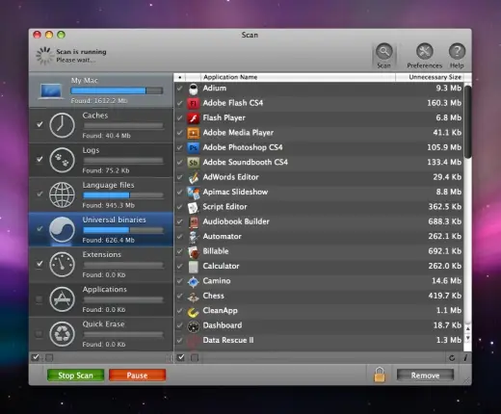Click the Adium app icon
This screenshot has height=414, width=501.
click(x=193, y=89)
